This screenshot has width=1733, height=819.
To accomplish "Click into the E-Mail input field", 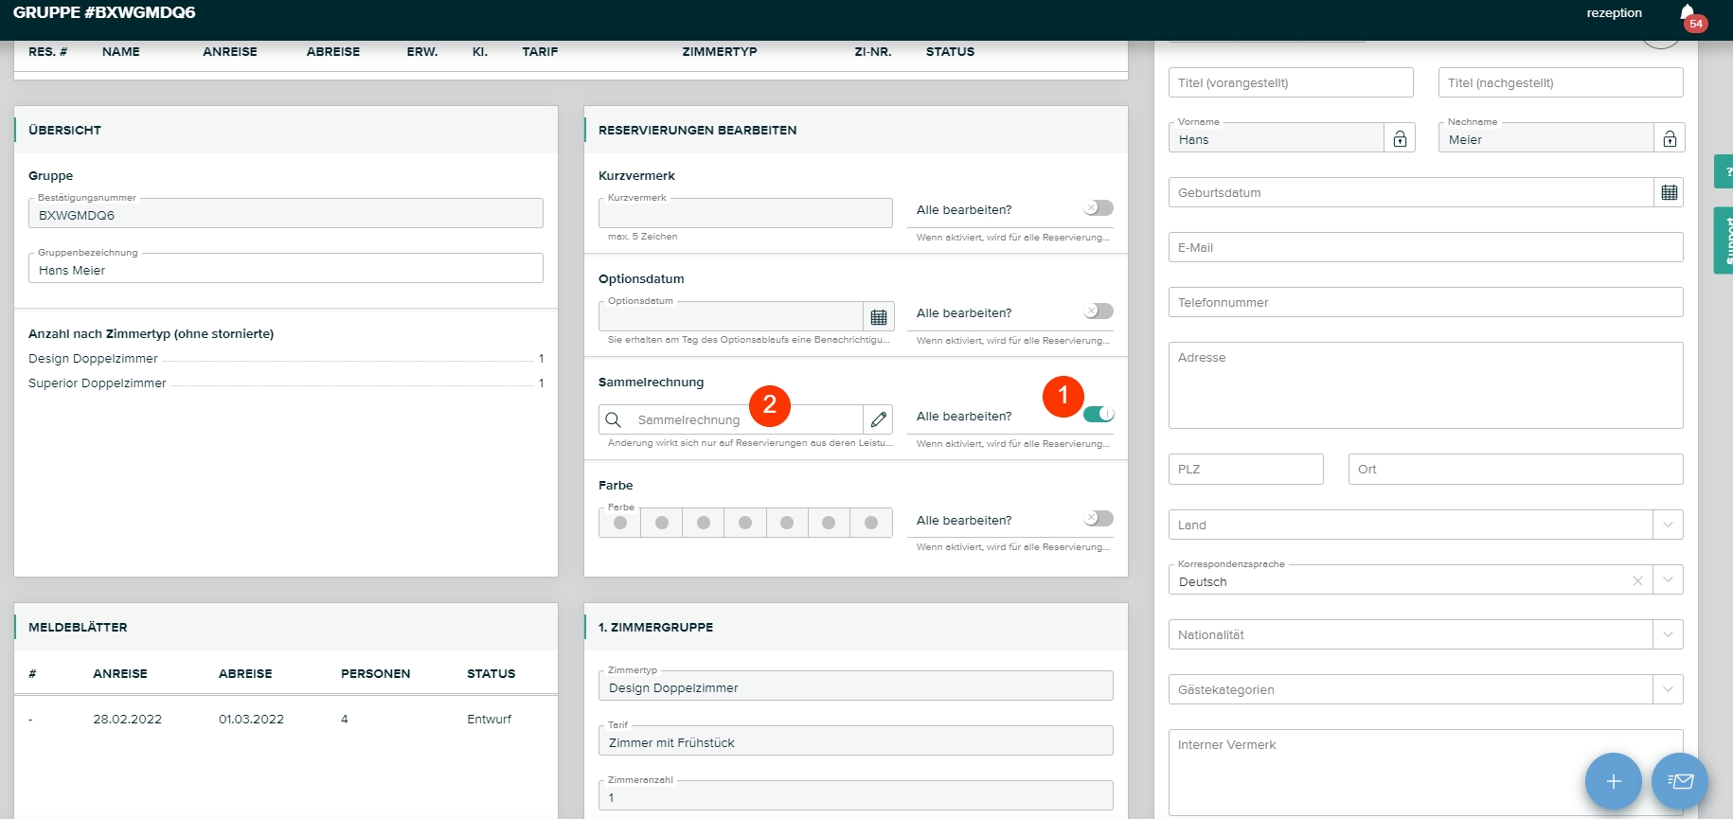I will click(x=1424, y=248).
